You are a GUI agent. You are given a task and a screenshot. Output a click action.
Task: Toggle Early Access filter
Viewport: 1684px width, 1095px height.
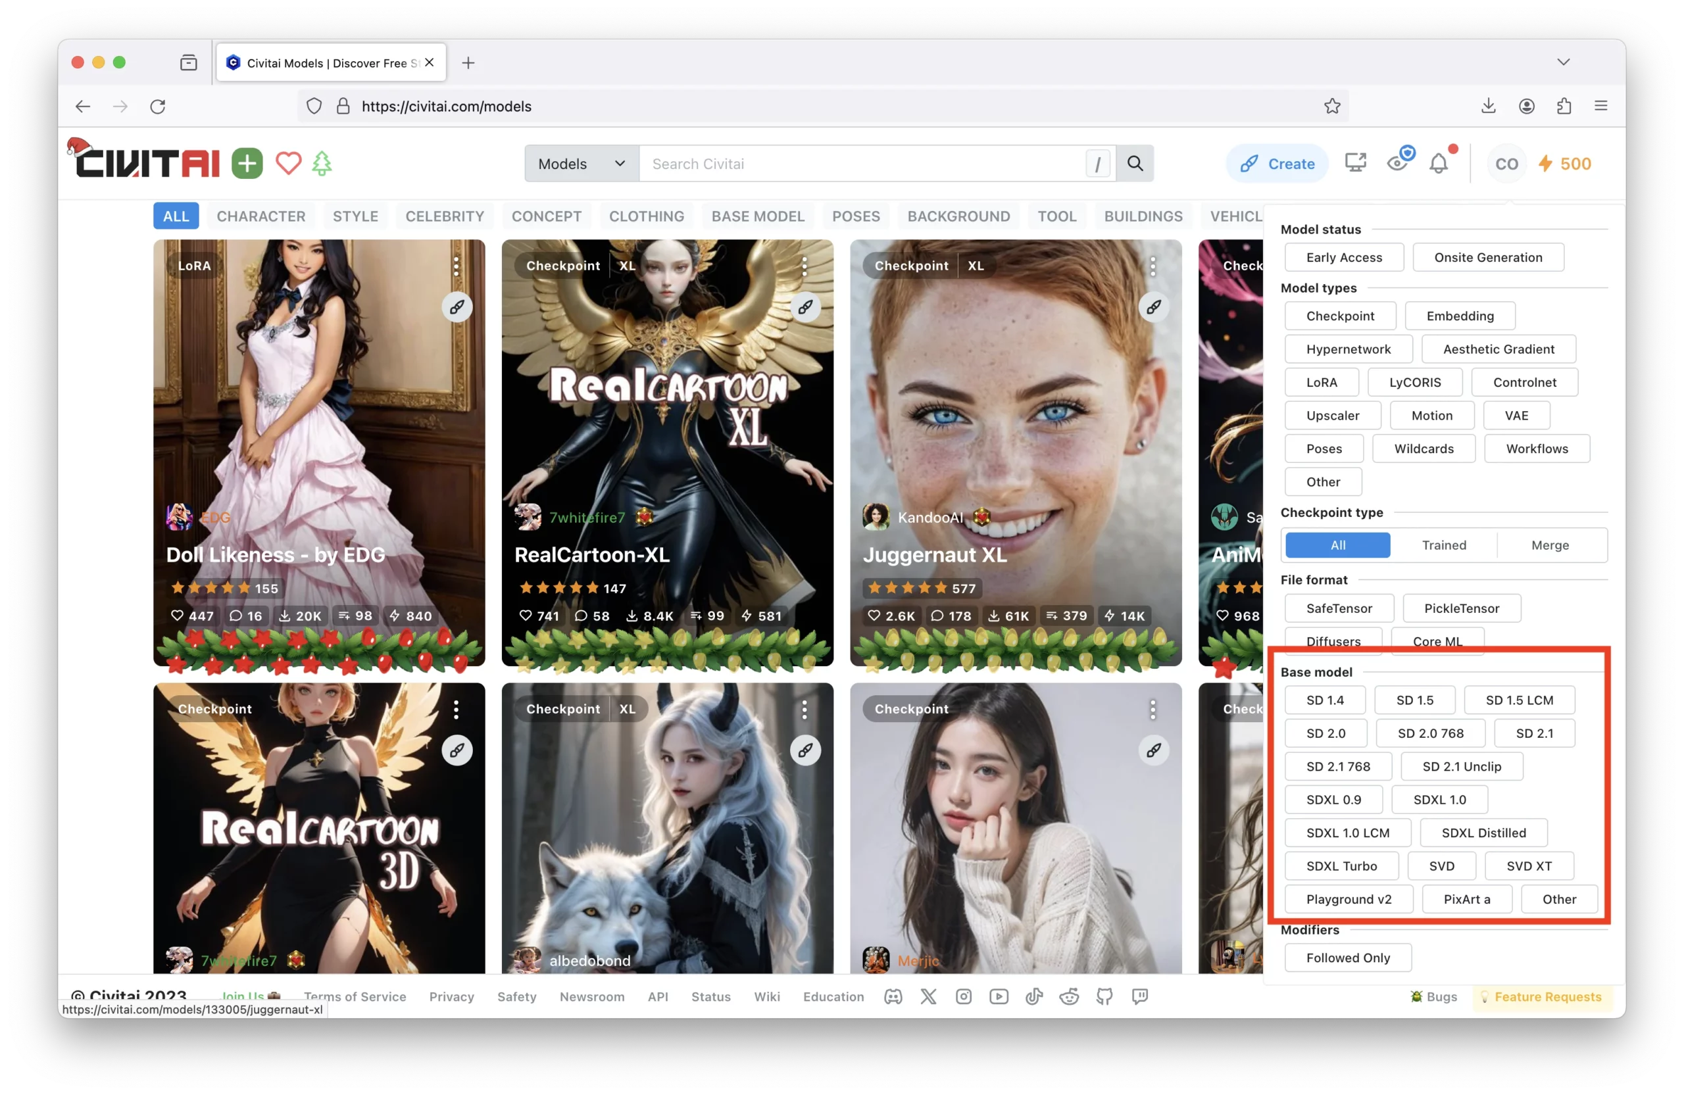[x=1345, y=258]
